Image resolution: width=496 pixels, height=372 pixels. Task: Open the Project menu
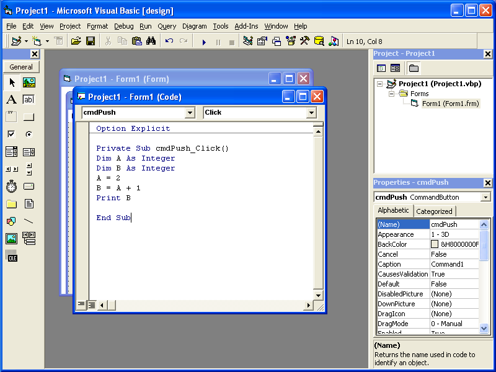click(70, 26)
